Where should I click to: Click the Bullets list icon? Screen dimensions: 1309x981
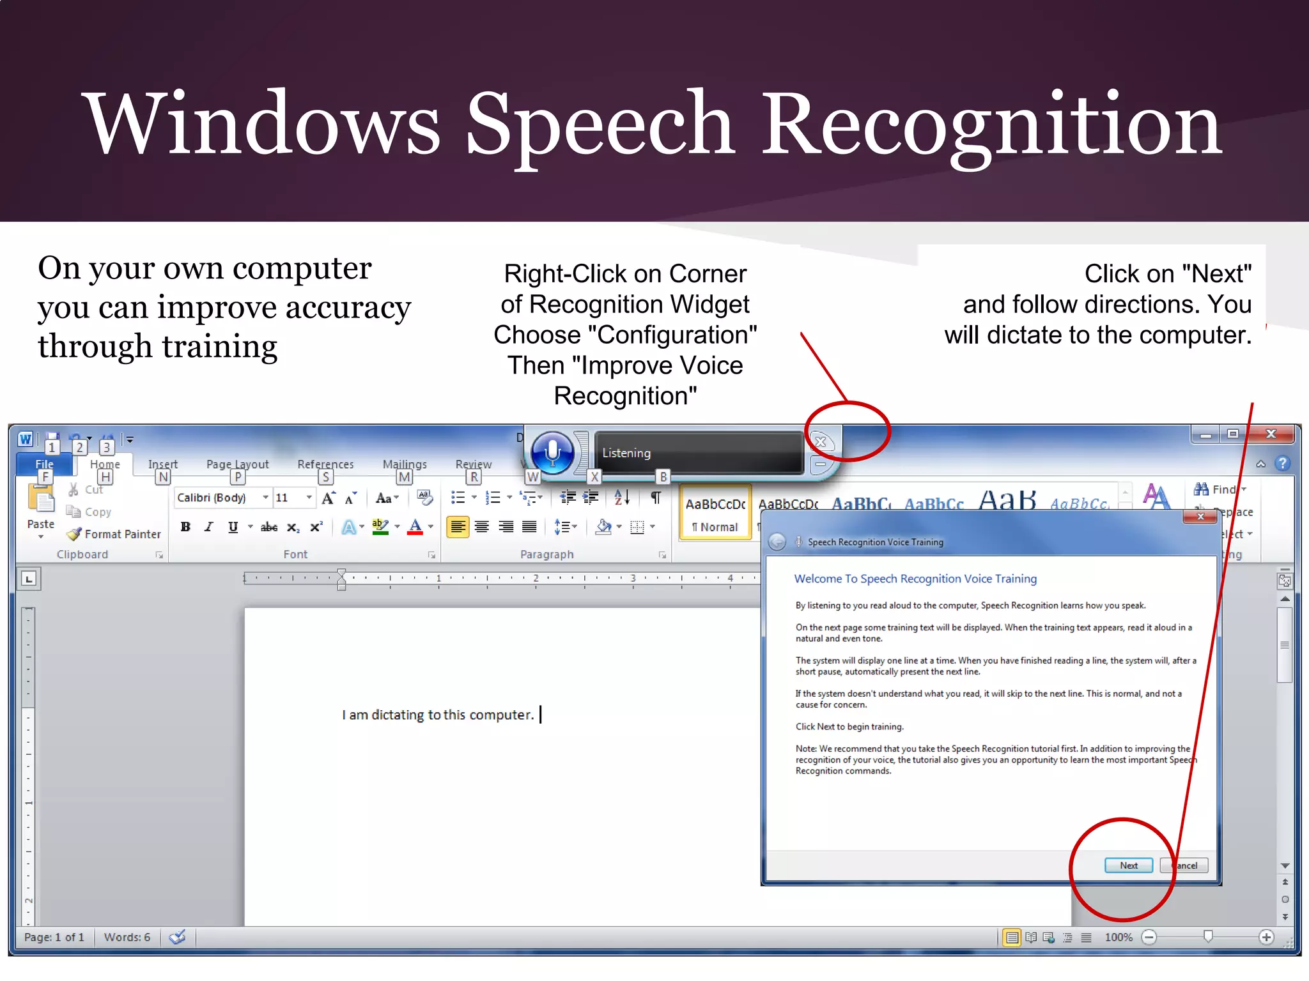[458, 498]
